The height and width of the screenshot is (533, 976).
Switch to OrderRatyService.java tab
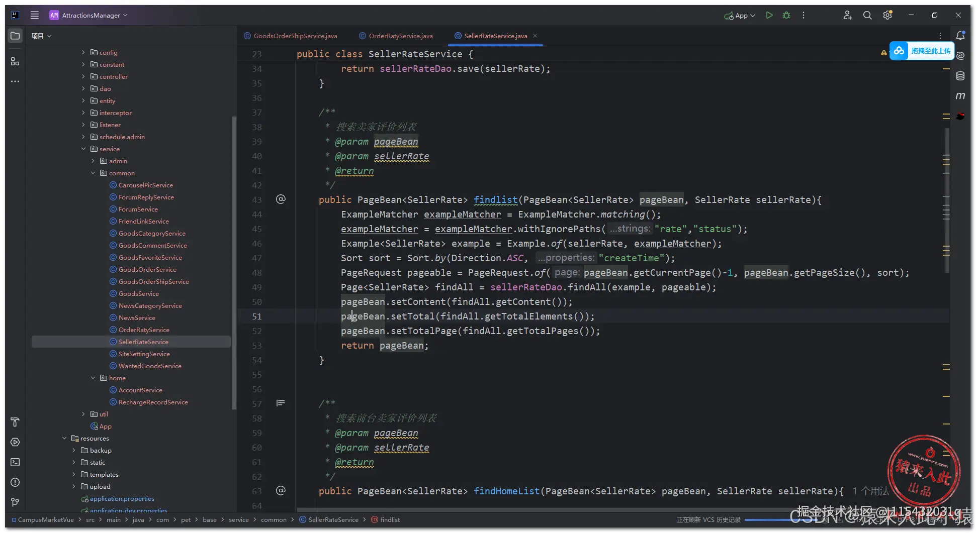tap(396, 36)
